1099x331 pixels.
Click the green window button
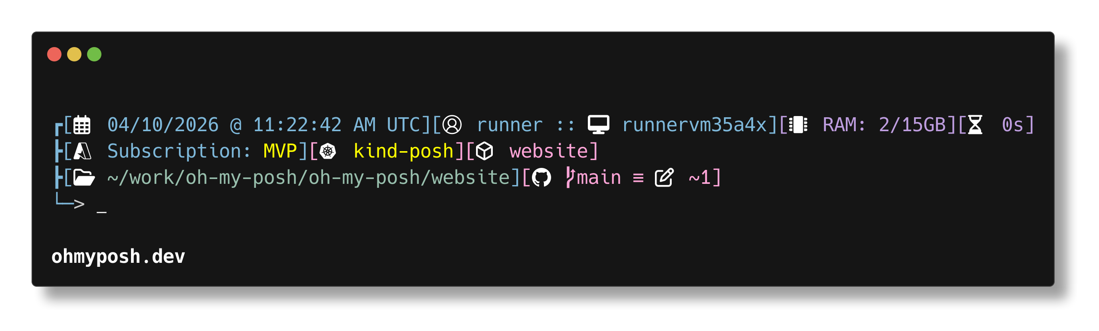pyautogui.click(x=94, y=55)
